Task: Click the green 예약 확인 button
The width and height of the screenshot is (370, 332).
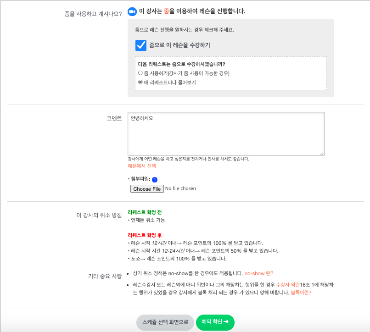Action: pyautogui.click(x=215, y=322)
